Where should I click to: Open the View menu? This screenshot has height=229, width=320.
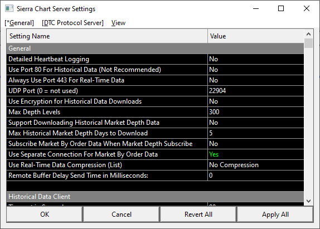tap(118, 23)
